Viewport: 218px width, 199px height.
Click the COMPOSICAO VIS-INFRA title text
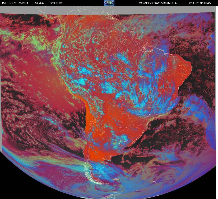[158, 3]
